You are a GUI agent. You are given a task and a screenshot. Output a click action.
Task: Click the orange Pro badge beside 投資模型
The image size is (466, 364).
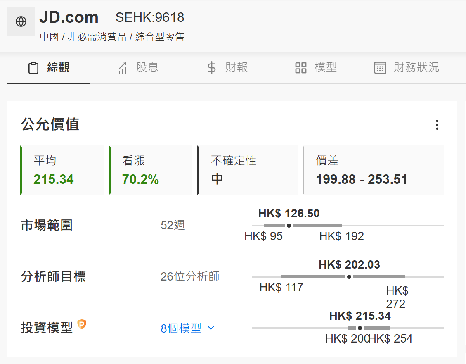pos(82,324)
